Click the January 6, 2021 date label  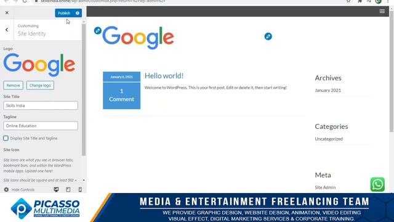click(x=122, y=76)
